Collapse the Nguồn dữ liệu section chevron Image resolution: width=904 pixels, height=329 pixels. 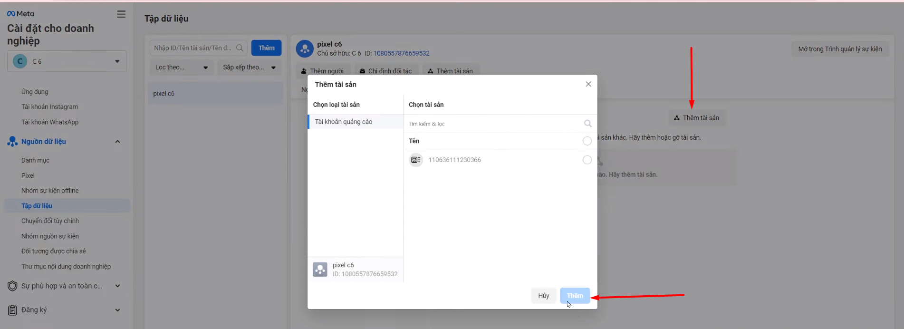117,142
